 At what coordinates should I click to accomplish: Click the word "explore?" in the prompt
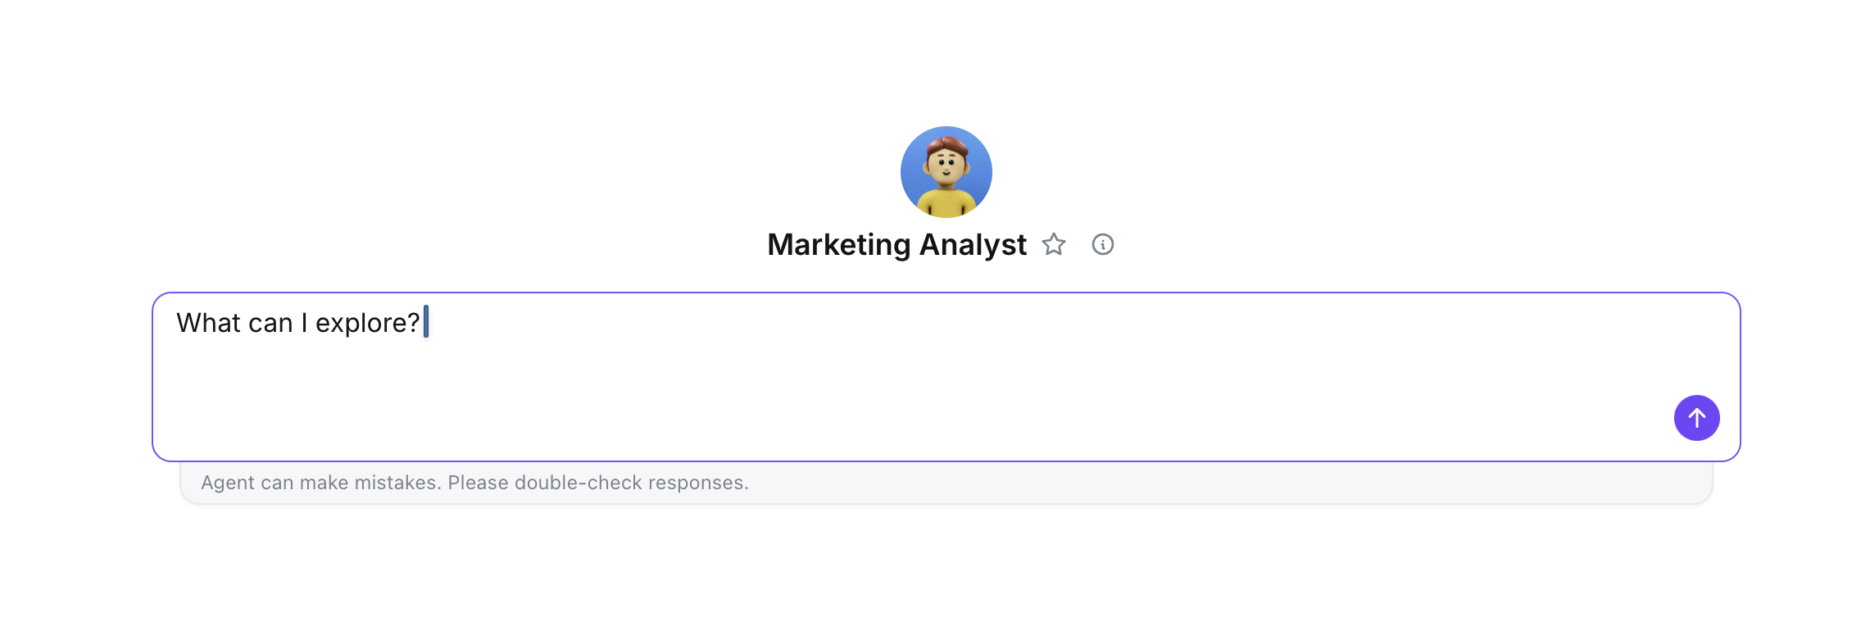368,323
